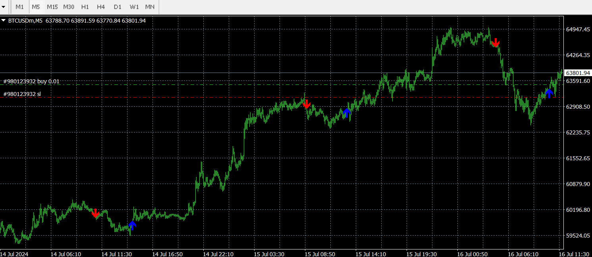Expand the BTCUSDm,M5 chart title triangle
The height and width of the screenshot is (257, 592).
(x=4, y=21)
